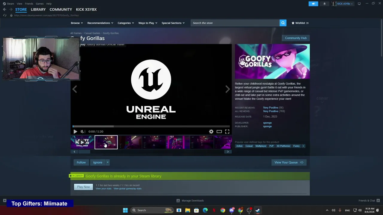Screen dimensions: 383x215
Task: Open the All Games breadcrumb
Action: pyautogui.click(x=76, y=33)
